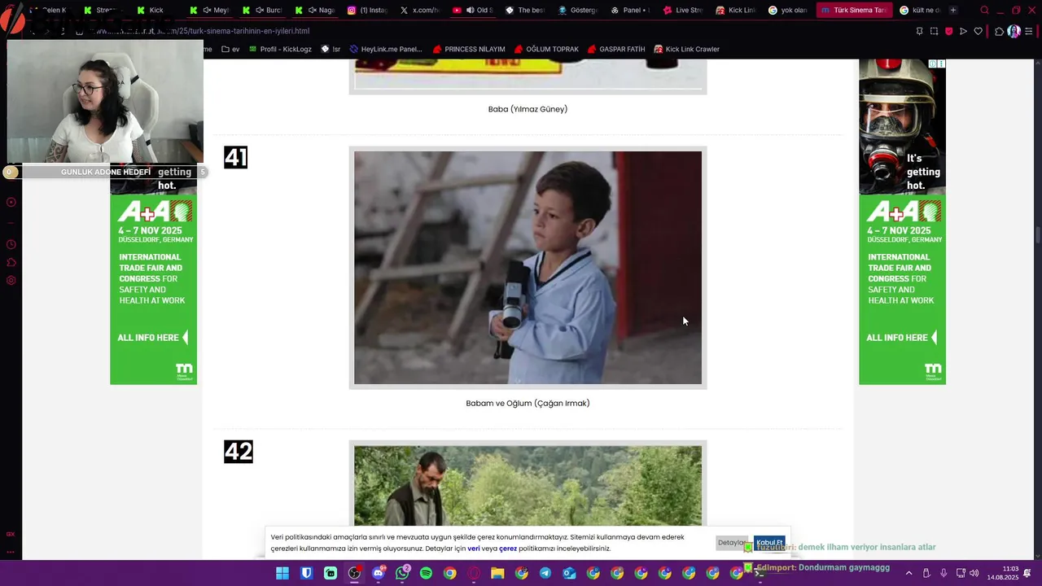1042x586 pixels.
Task: Open the 'kült ne d' Google tab
Action: pos(920,10)
